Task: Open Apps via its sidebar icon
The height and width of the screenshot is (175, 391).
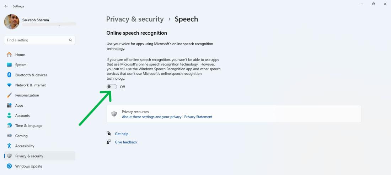Action: (x=9, y=106)
